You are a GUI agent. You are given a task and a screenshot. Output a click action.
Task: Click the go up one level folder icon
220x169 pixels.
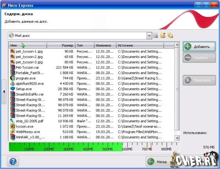(156, 36)
